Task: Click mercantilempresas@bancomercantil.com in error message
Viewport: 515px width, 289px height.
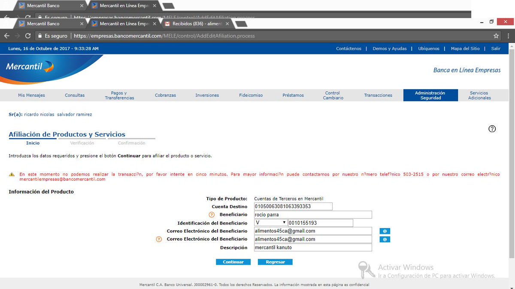Action: (x=62, y=179)
